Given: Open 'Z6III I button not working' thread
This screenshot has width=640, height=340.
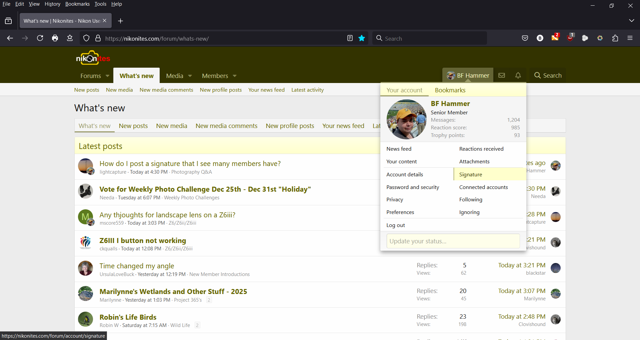Looking at the screenshot, I should pos(143,241).
